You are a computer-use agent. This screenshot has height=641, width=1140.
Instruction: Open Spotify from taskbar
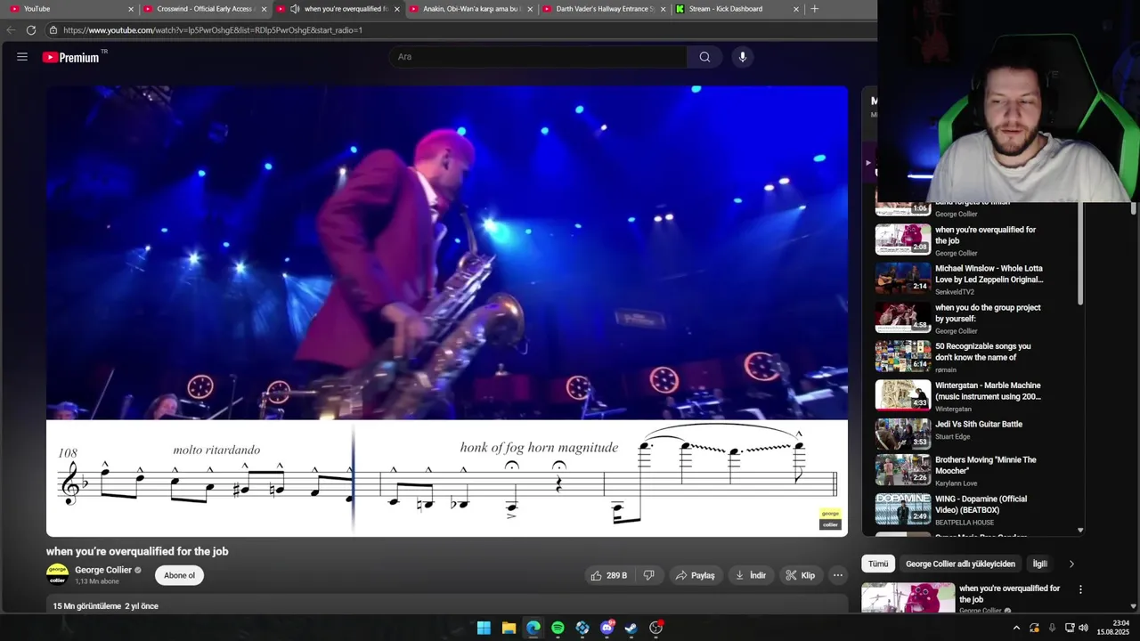[558, 628]
